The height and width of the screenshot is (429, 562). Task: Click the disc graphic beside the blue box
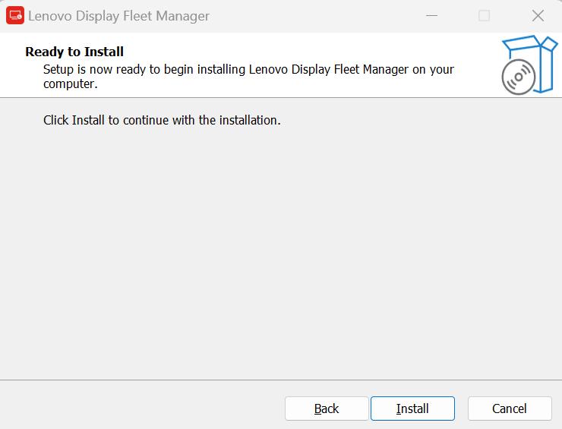coord(517,77)
